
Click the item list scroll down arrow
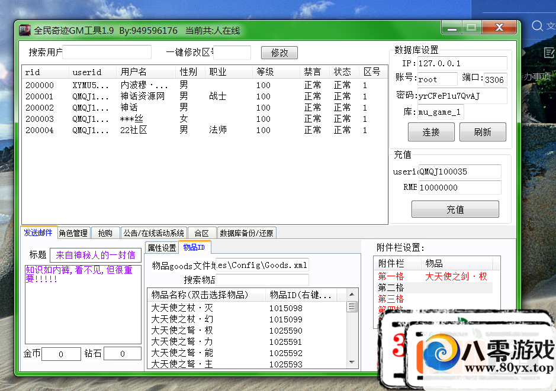pyautogui.click(x=352, y=362)
